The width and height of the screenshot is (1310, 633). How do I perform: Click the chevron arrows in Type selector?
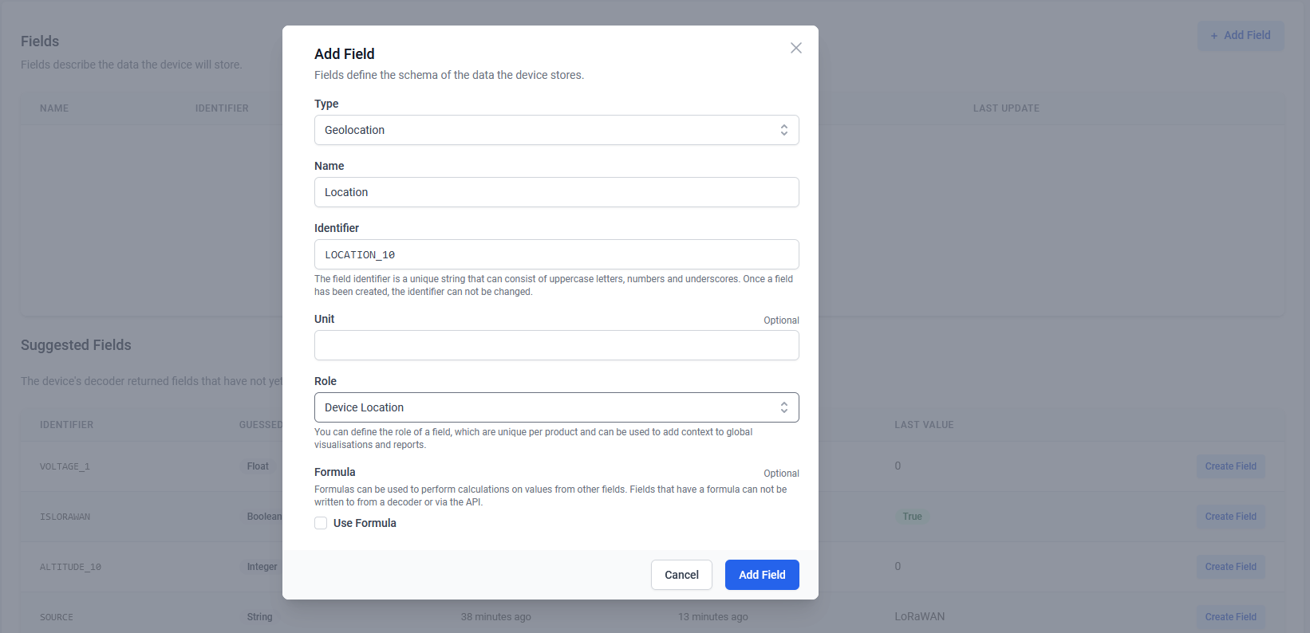[x=784, y=130]
